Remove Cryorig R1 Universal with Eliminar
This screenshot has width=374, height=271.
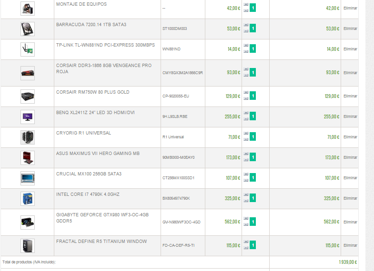(x=350, y=137)
